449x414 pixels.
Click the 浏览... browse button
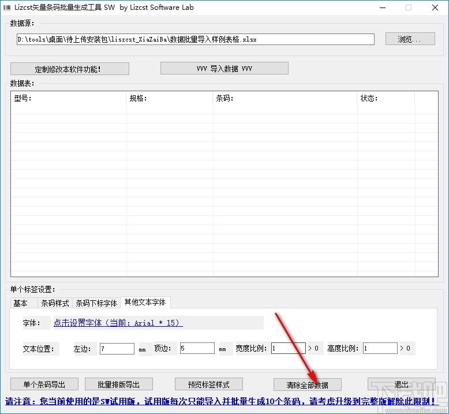pos(410,39)
